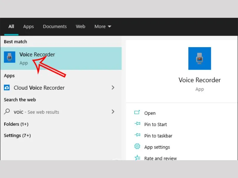Screen dimensions: 238x178
Task: Switch to the All tab
Action: pyautogui.click(x=11, y=26)
